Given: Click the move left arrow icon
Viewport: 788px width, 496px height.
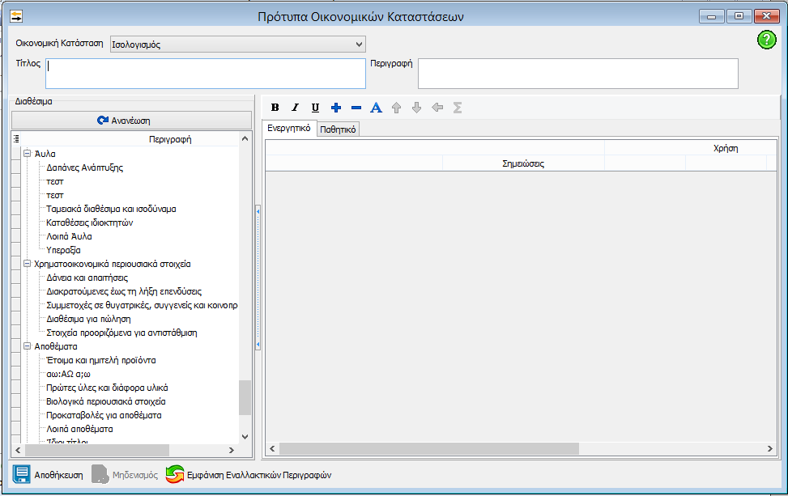Looking at the screenshot, I should pos(437,108).
